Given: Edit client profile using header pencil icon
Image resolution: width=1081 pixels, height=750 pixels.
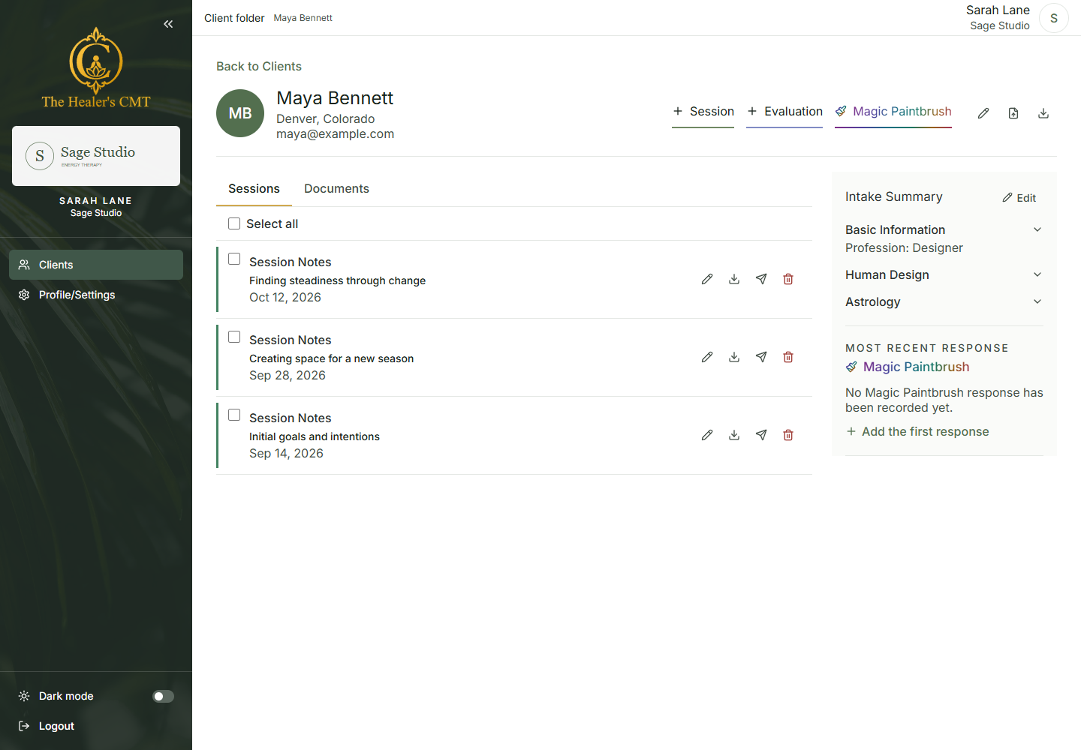Looking at the screenshot, I should click(983, 113).
